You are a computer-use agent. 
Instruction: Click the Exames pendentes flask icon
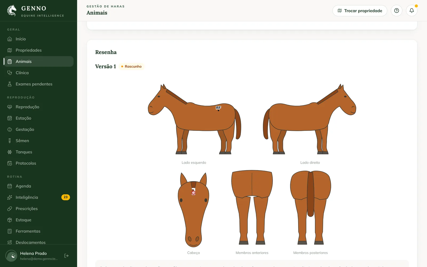pos(10,84)
